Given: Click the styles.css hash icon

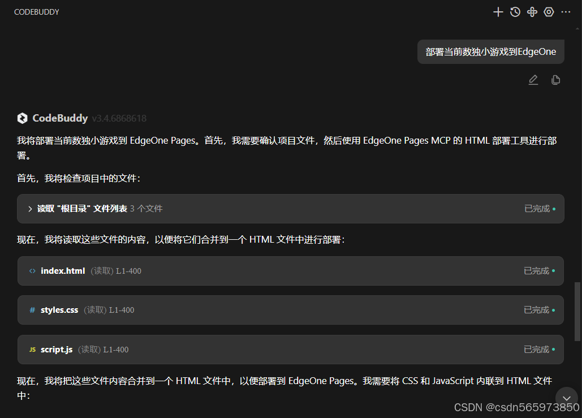Looking at the screenshot, I should tap(32, 310).
